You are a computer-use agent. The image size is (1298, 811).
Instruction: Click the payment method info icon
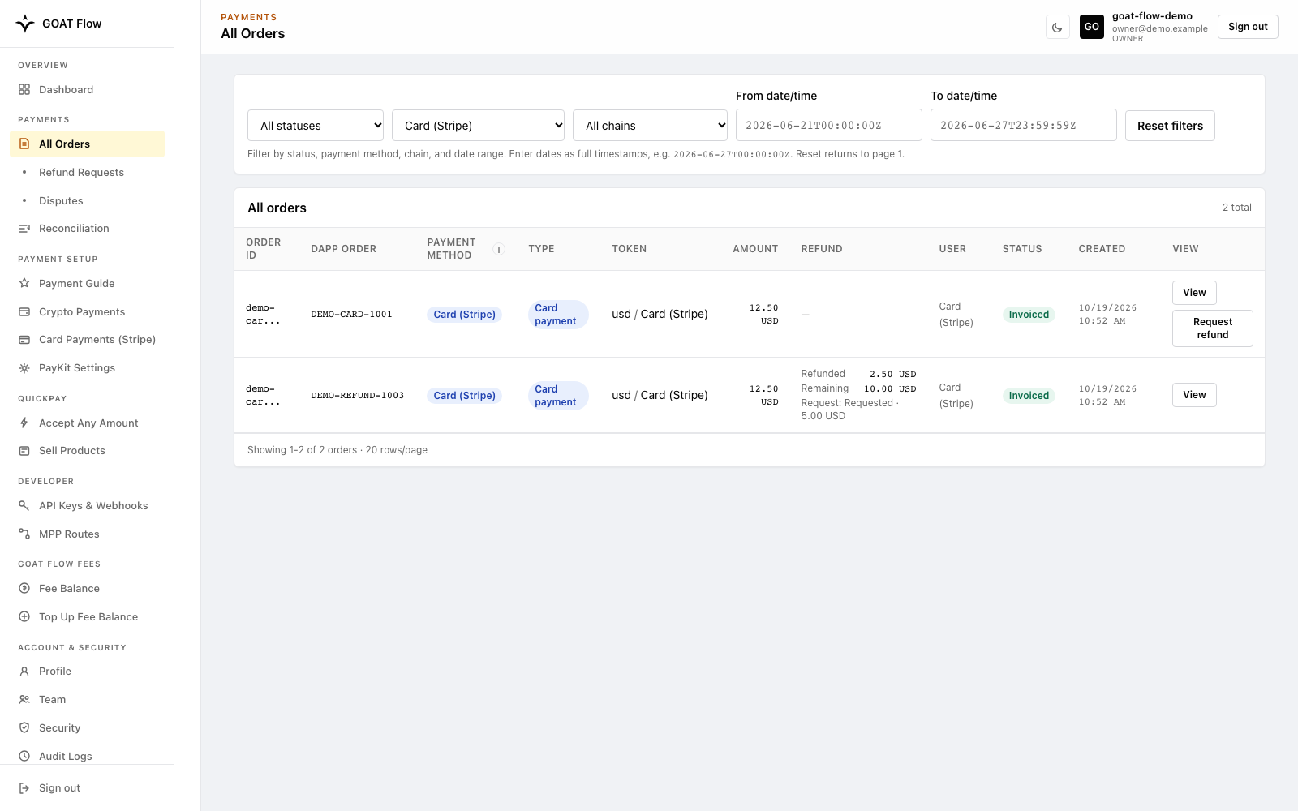point(500,250)
